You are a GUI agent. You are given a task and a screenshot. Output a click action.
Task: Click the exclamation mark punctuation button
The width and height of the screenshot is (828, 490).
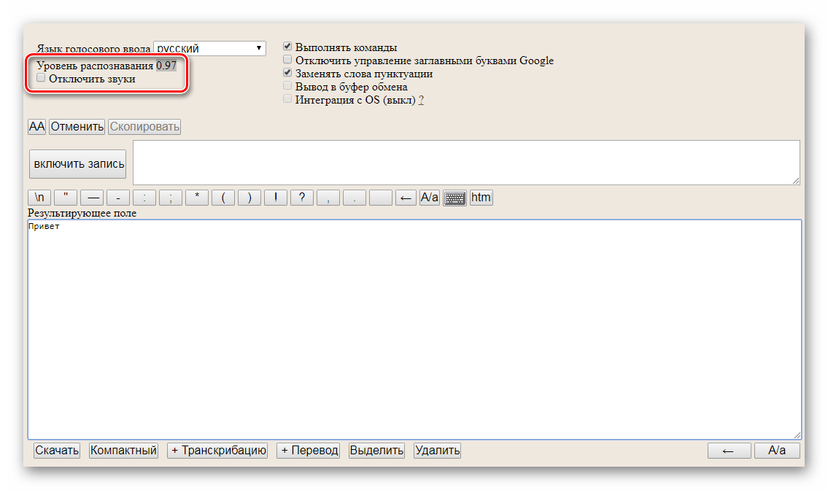click(x=276, y=198)
